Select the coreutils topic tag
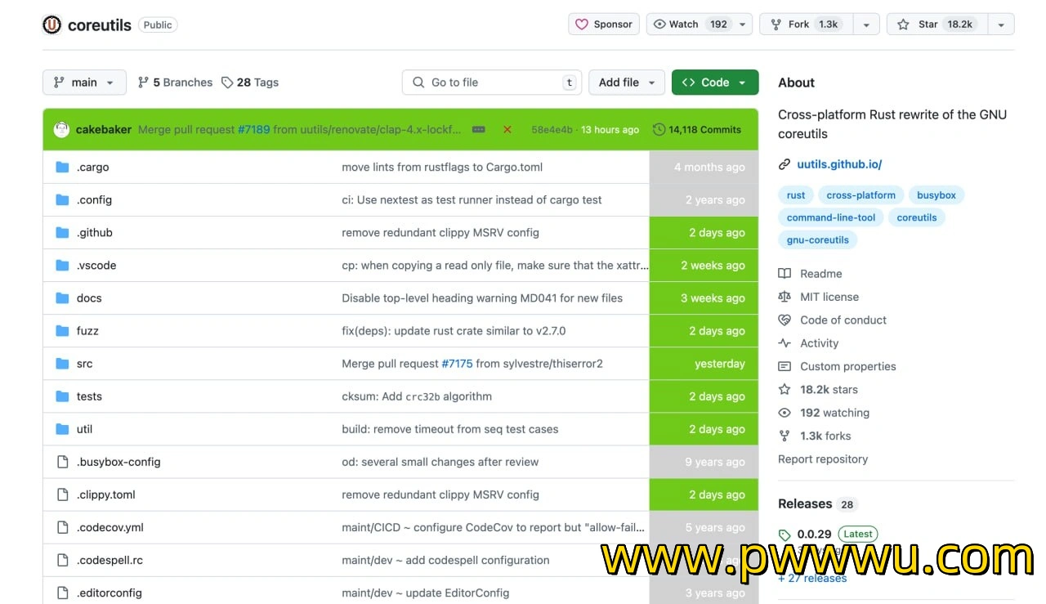Screen dimensions: 1046x604 coord(917,217)
